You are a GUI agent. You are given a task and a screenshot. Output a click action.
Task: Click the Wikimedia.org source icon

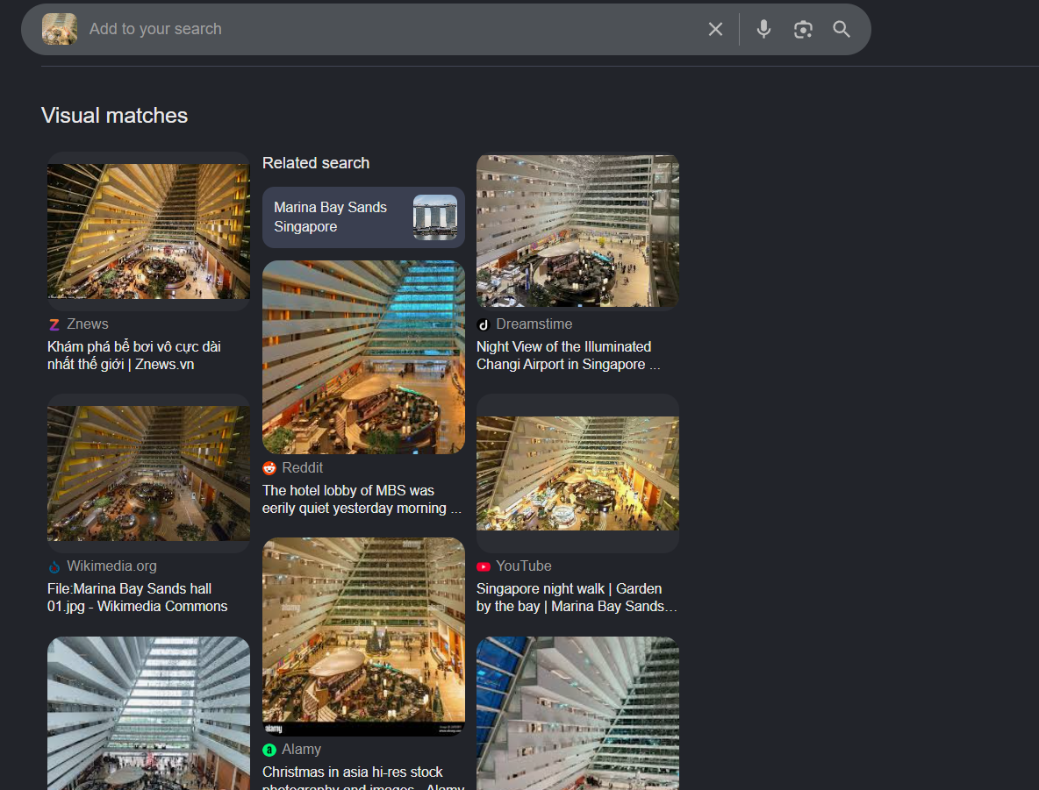coord(54,566)
